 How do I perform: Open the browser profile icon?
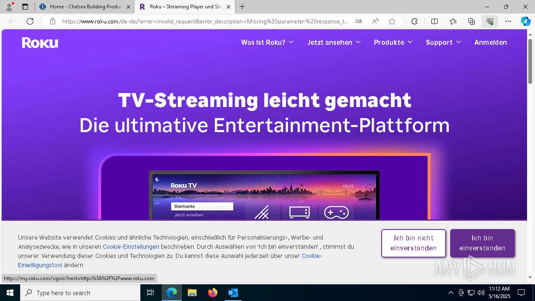point(9,7)
